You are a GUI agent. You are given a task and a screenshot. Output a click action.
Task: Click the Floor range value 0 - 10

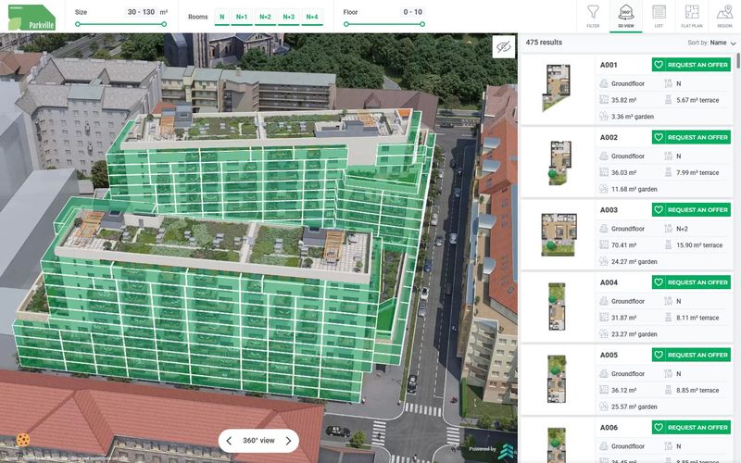click(412, 12)
